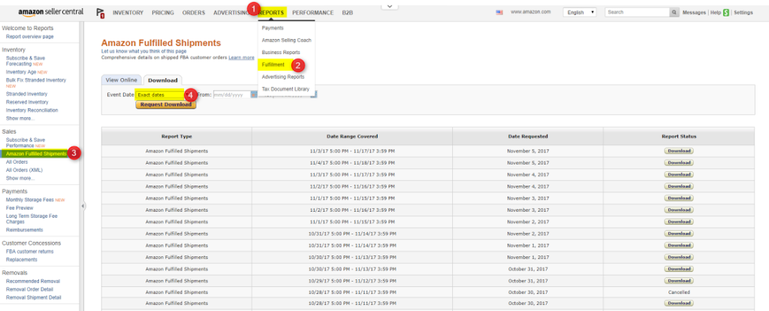
Task: Open the Reimbursements link
Action: (25, 230)
